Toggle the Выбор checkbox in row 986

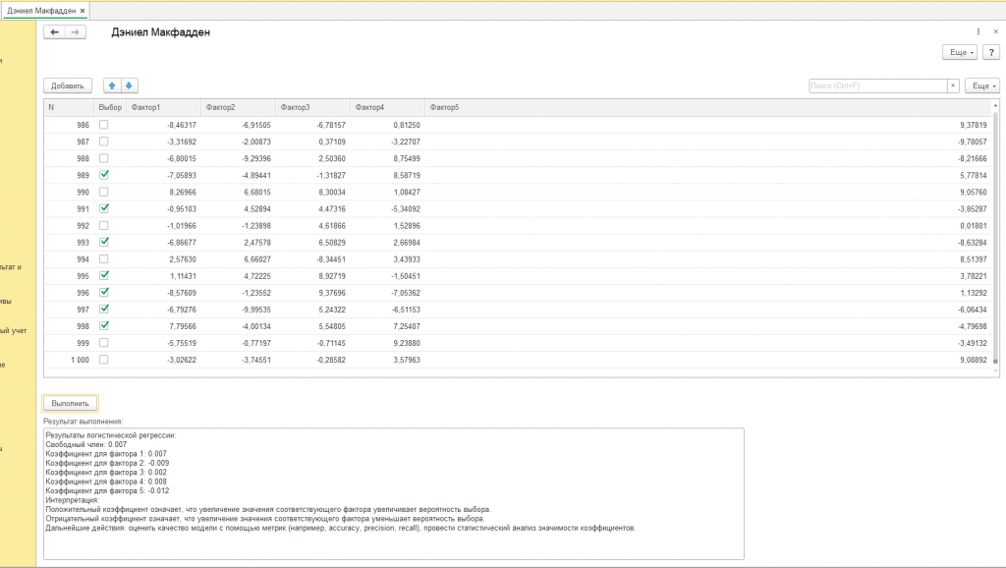(x=104, y=125)
